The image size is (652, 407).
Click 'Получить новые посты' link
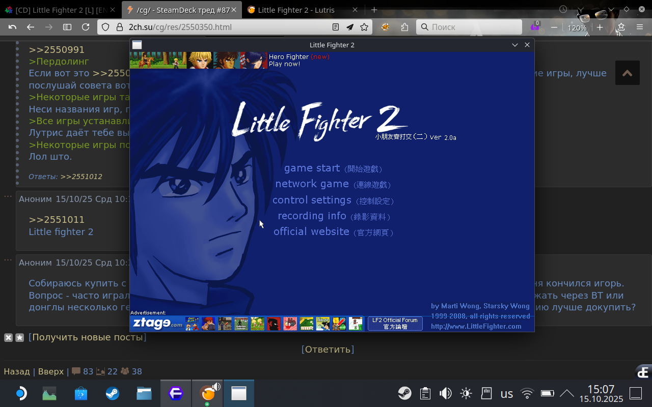[88, 337]
